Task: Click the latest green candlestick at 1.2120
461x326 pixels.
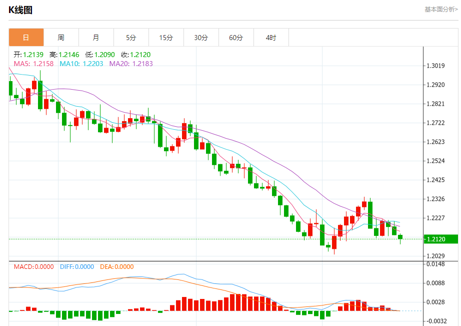Action: (x=400, y=237)
